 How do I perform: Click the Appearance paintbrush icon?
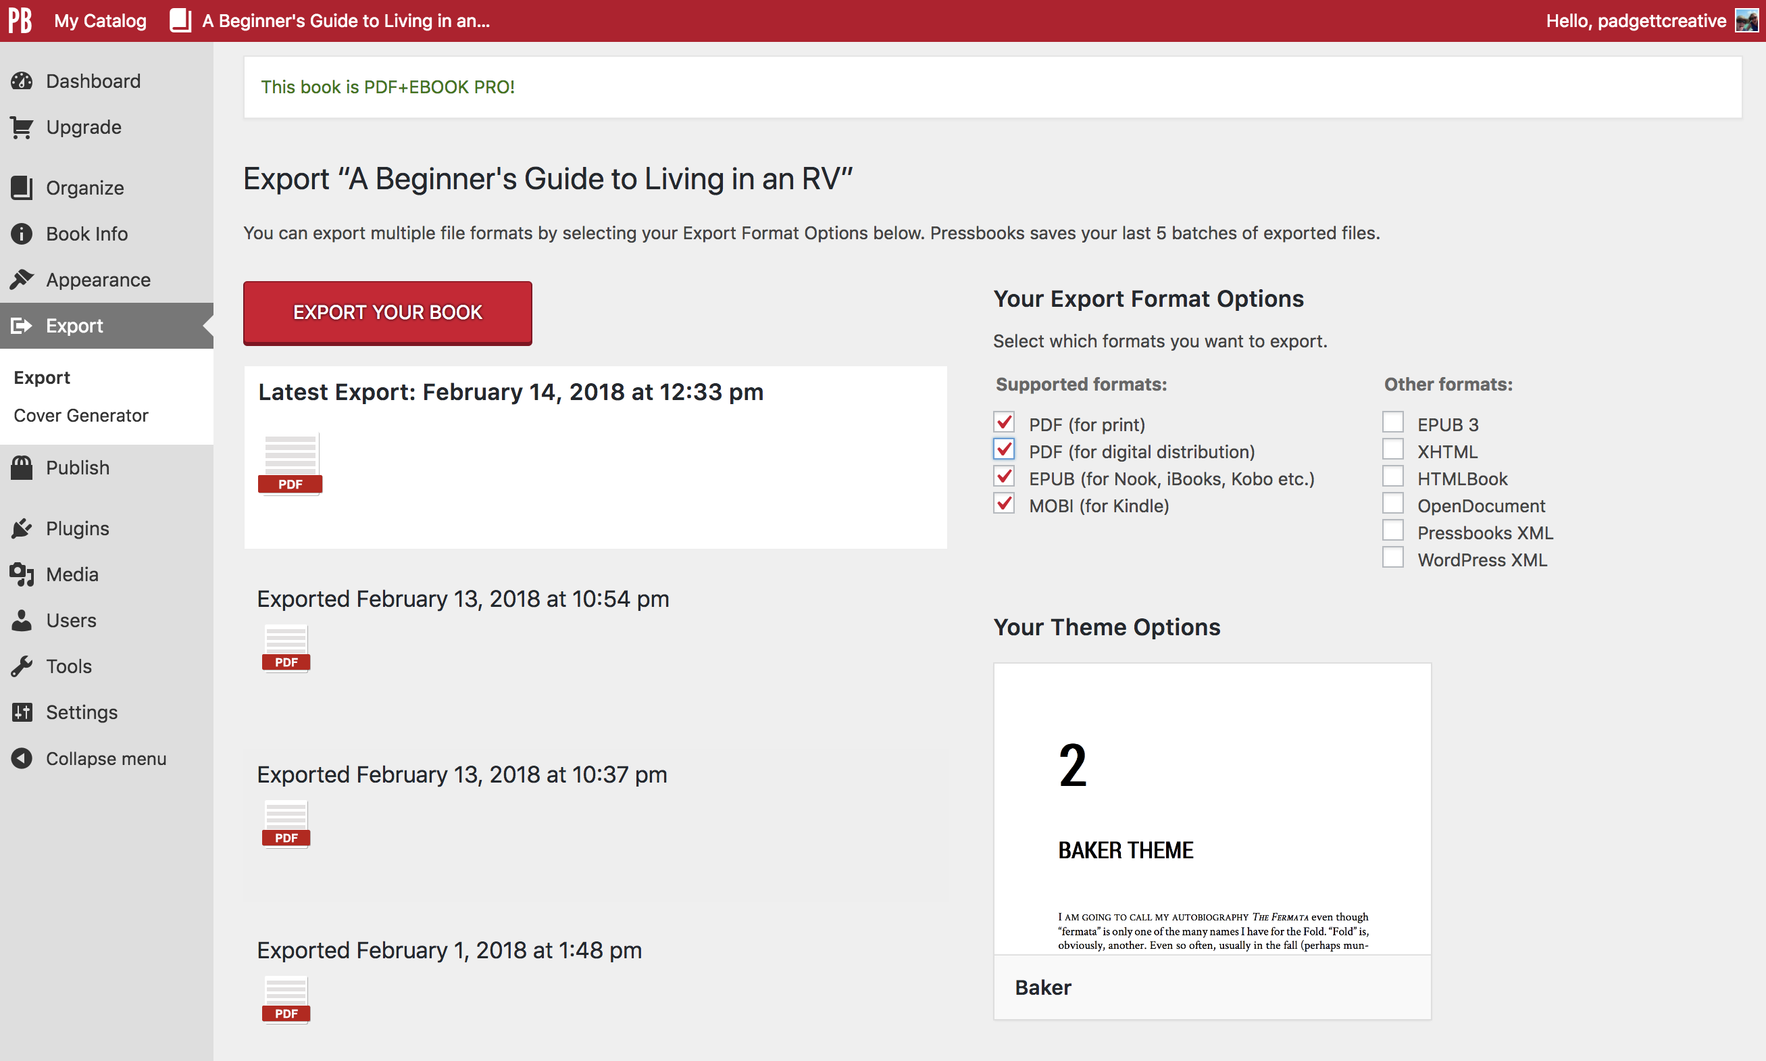[x=22, y=280]
